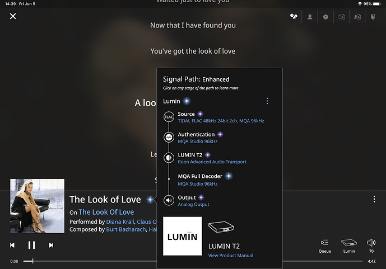
Task: Click View Product Manual link
Action: tap(231, 256)
